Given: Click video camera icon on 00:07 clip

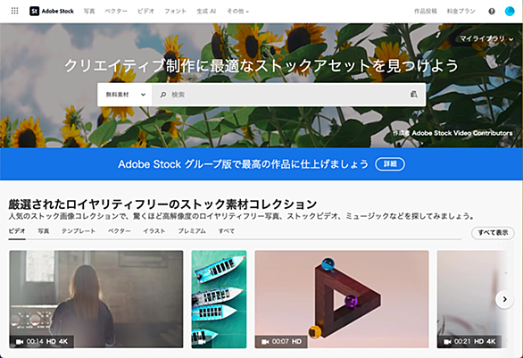Looking at the screenshot, I should click(265, 342).
